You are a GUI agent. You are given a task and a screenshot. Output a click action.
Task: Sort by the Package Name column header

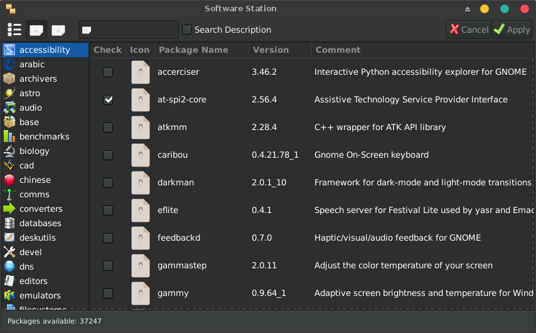click(201, 50)
